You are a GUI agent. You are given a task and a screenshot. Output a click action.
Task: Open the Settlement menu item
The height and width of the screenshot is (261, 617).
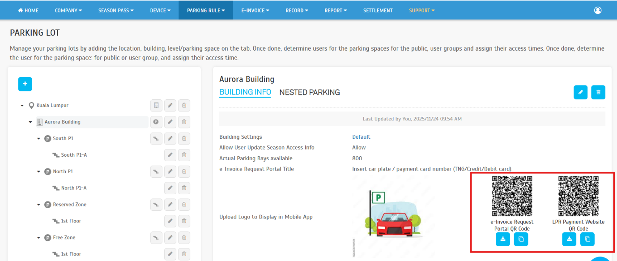[378, 10]
